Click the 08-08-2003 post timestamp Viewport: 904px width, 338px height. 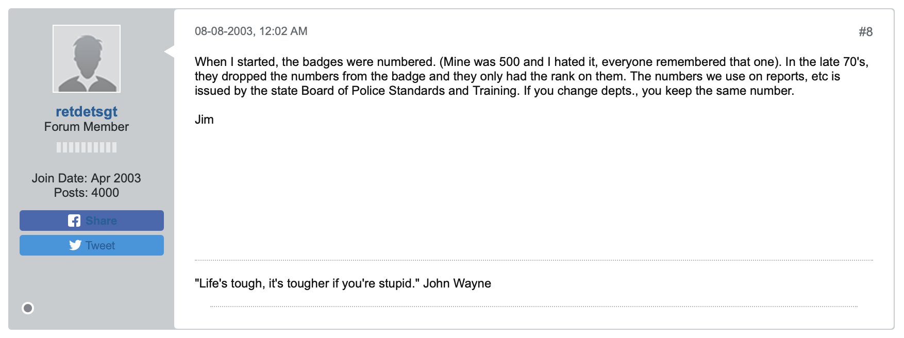(x=251, y=31)
